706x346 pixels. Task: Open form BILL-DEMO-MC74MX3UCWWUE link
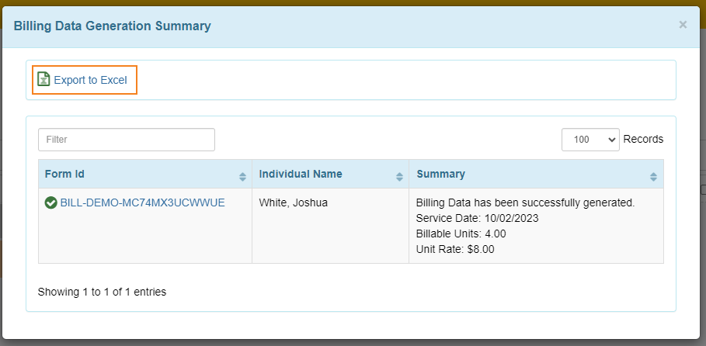point(142,203)
